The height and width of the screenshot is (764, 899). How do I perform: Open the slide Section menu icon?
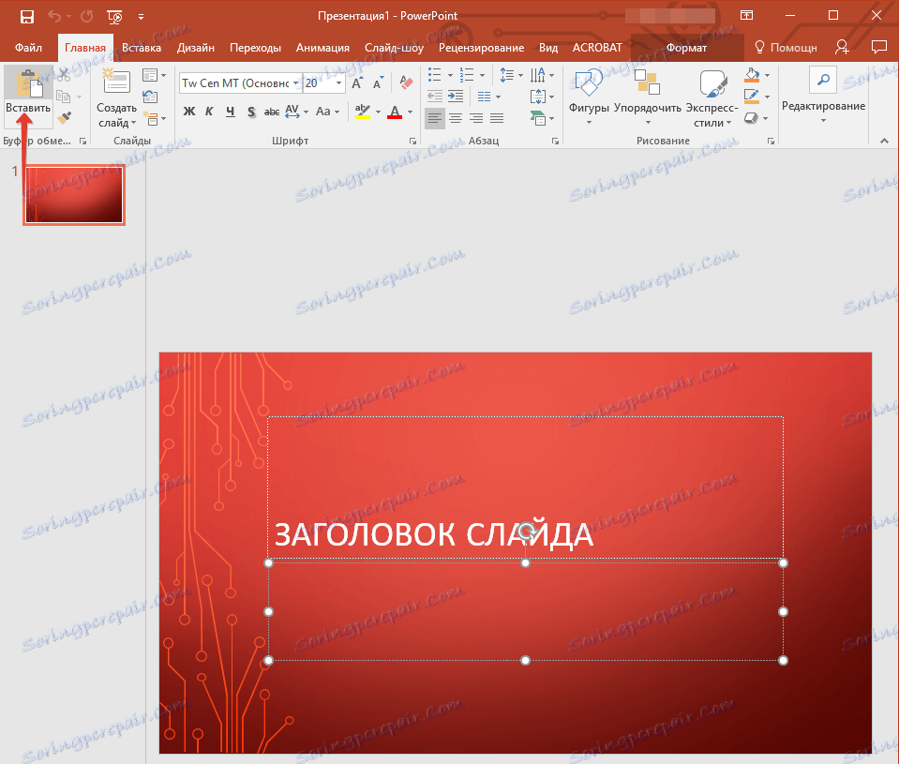click(x=154, y=119)
